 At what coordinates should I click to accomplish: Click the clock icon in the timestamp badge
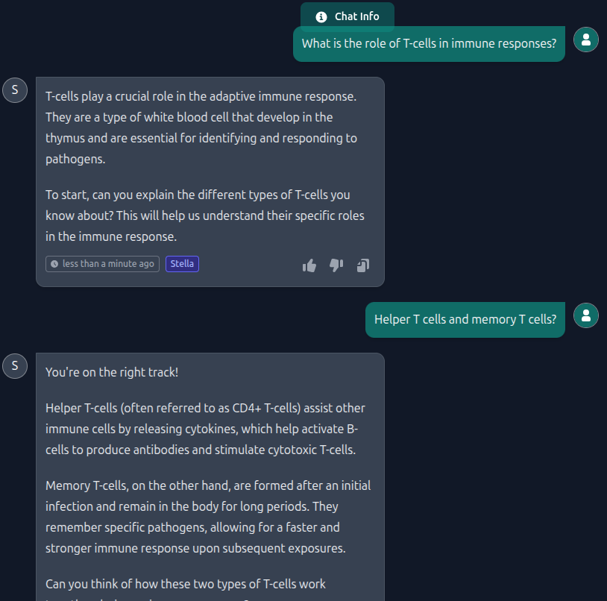[54, 264]
